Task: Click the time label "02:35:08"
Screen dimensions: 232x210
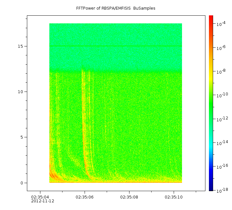Action: pyautogui.click(x=129, y=197)
